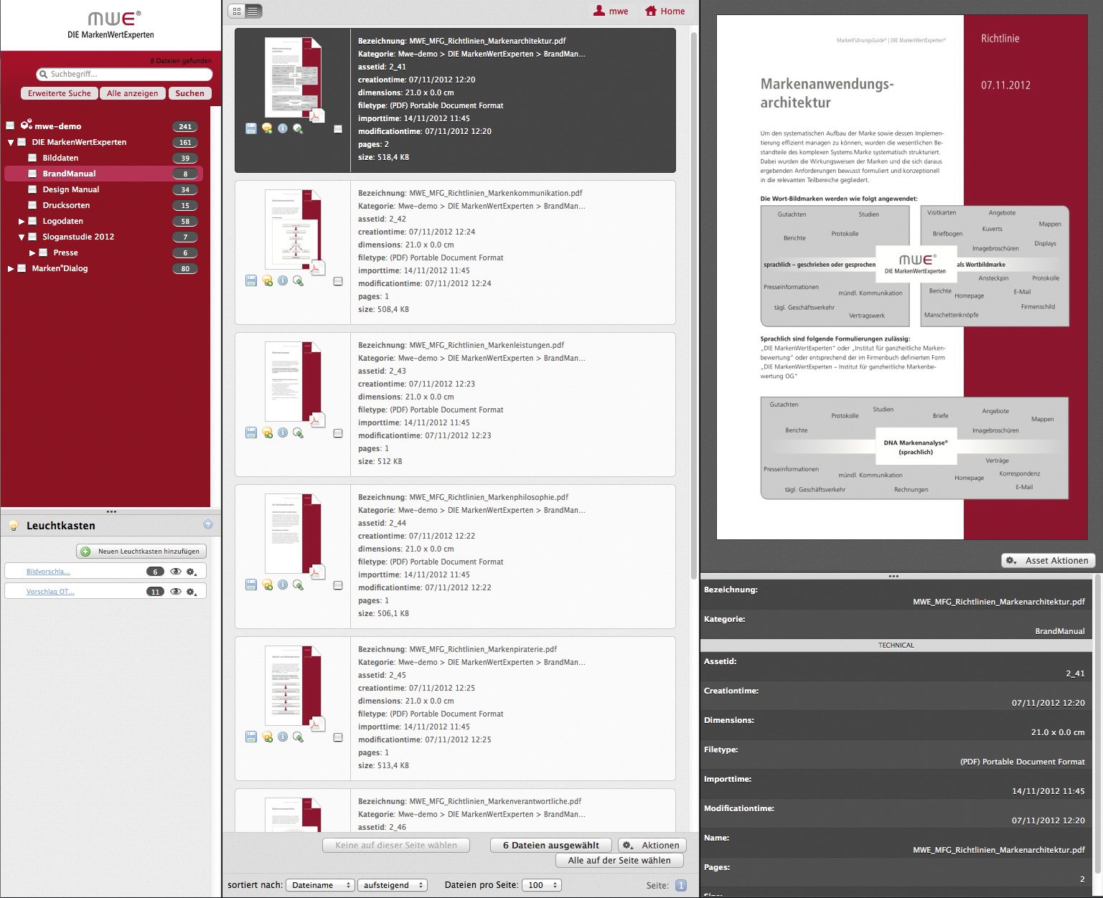Expand the Logodaten folder
The width and height of the screenshot is (1103, 898).
[22, 221]
